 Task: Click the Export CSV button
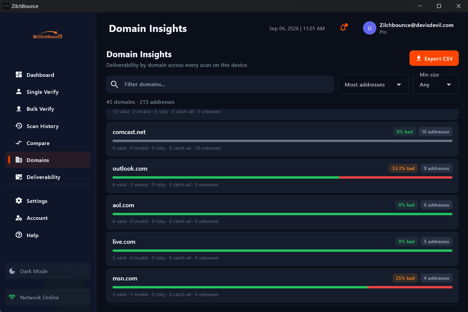pyautogui.click(x=434, y=58)
